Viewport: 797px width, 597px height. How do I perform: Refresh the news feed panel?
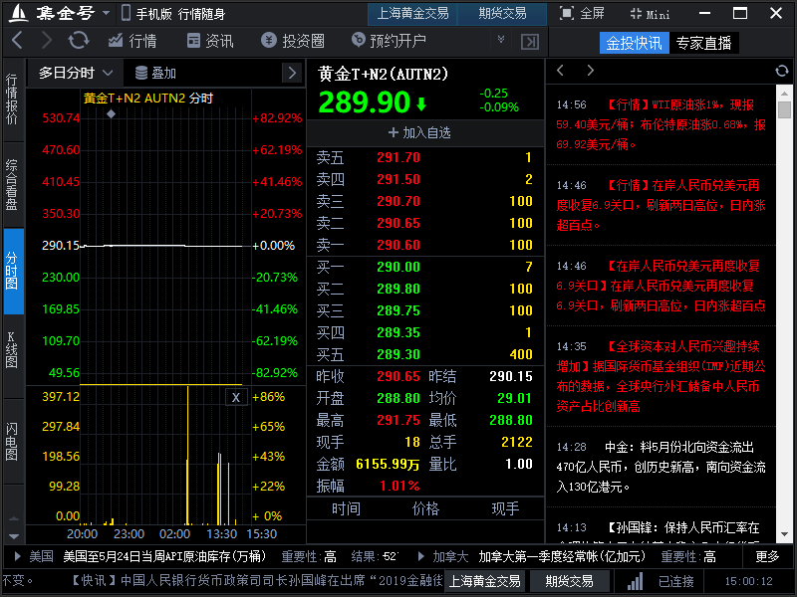[782, 71]
